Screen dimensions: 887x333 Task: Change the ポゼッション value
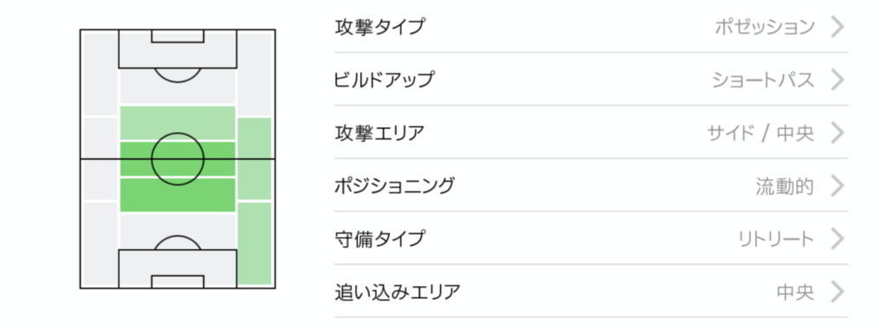click(764, 27)
